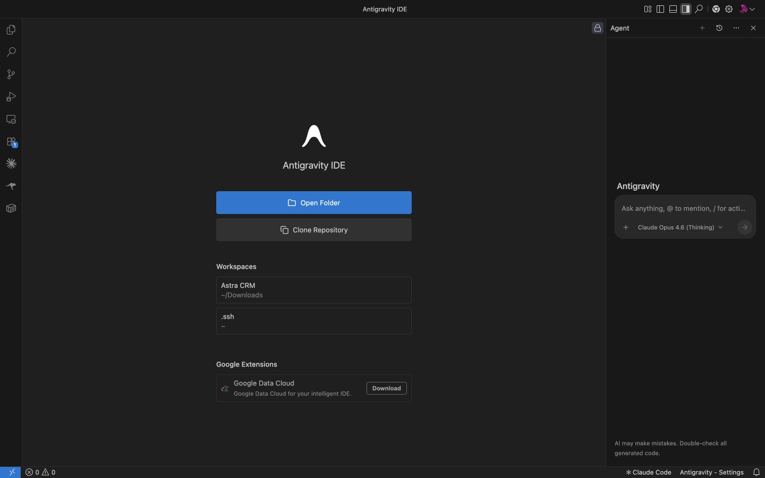
Task: Open the settings gear in the title bar
Action: tap(729, 9)
